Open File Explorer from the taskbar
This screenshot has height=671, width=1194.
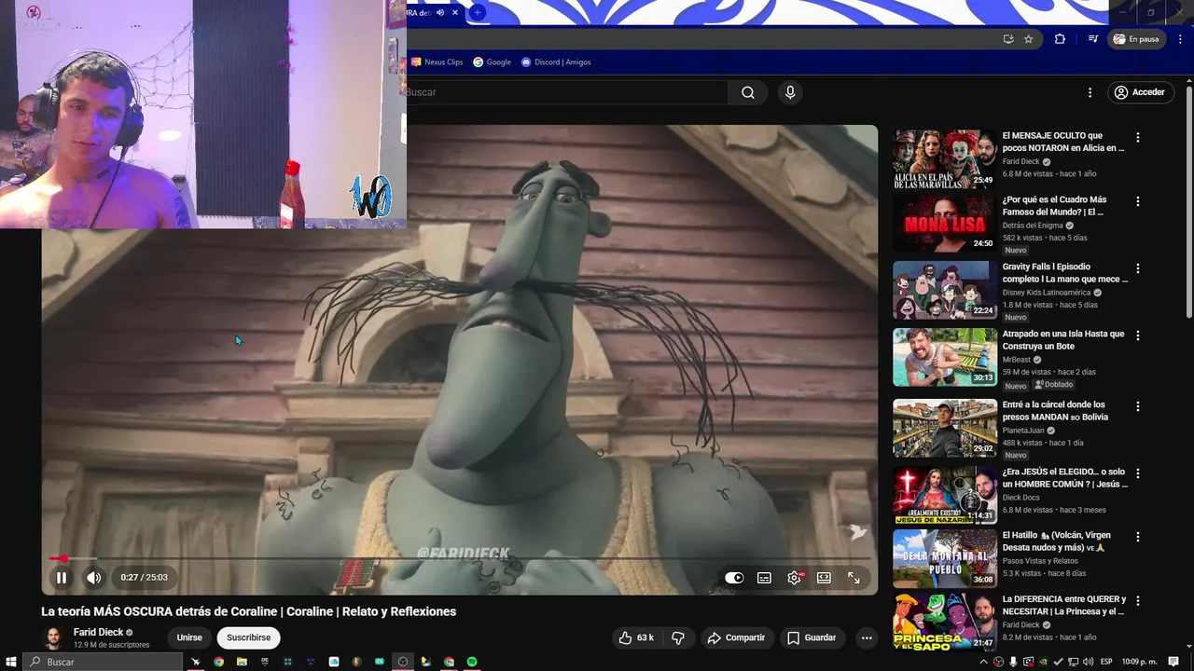[242, 662]
